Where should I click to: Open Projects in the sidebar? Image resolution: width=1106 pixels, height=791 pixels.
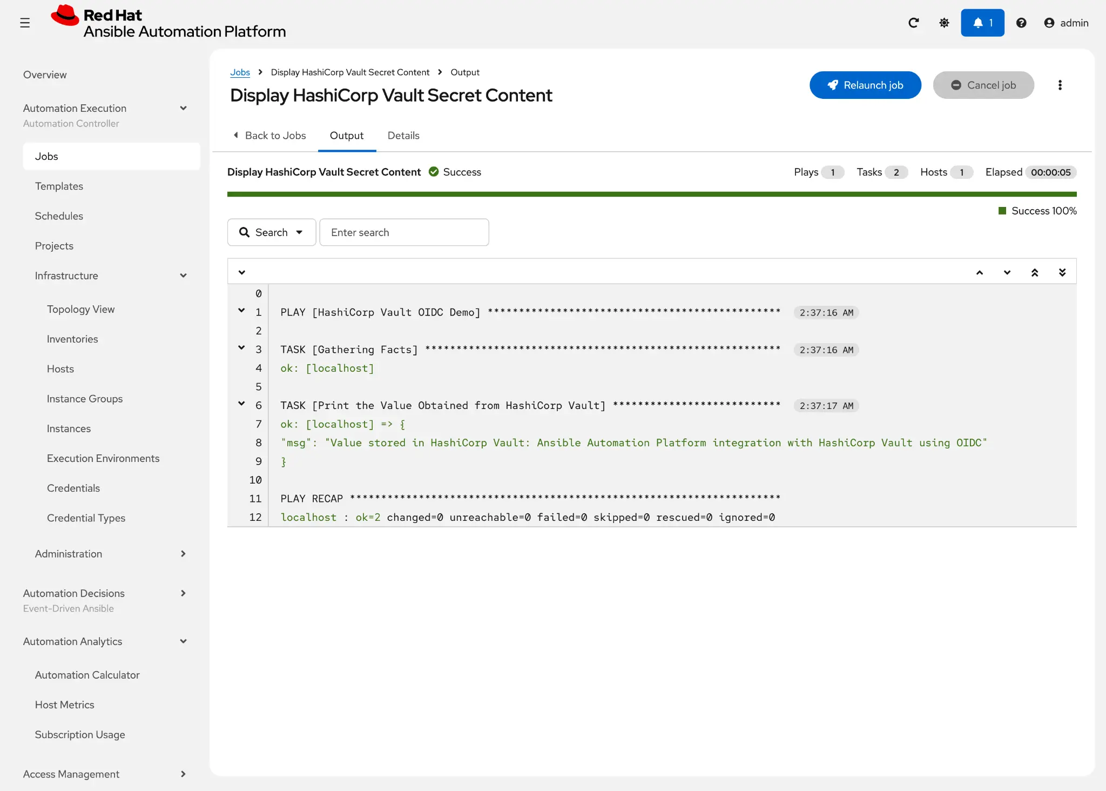pyautogui.click(x=54, y=246)
